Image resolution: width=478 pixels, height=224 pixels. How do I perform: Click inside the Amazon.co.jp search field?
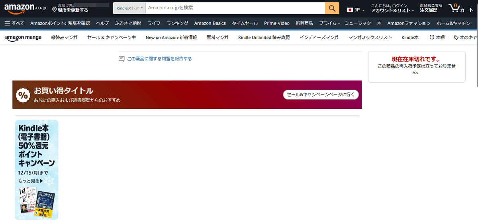click(x=235, y=8)
